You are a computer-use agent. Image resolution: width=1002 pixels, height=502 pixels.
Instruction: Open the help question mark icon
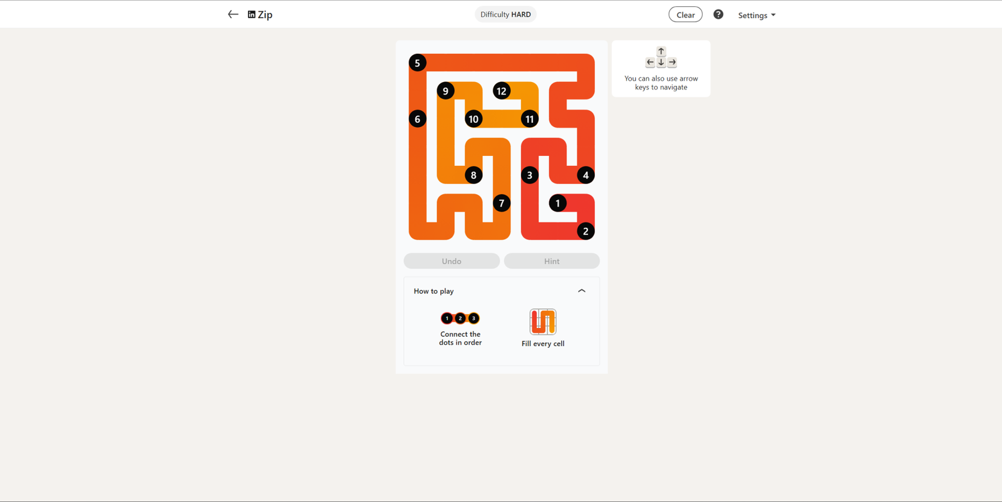coord(718,14)
